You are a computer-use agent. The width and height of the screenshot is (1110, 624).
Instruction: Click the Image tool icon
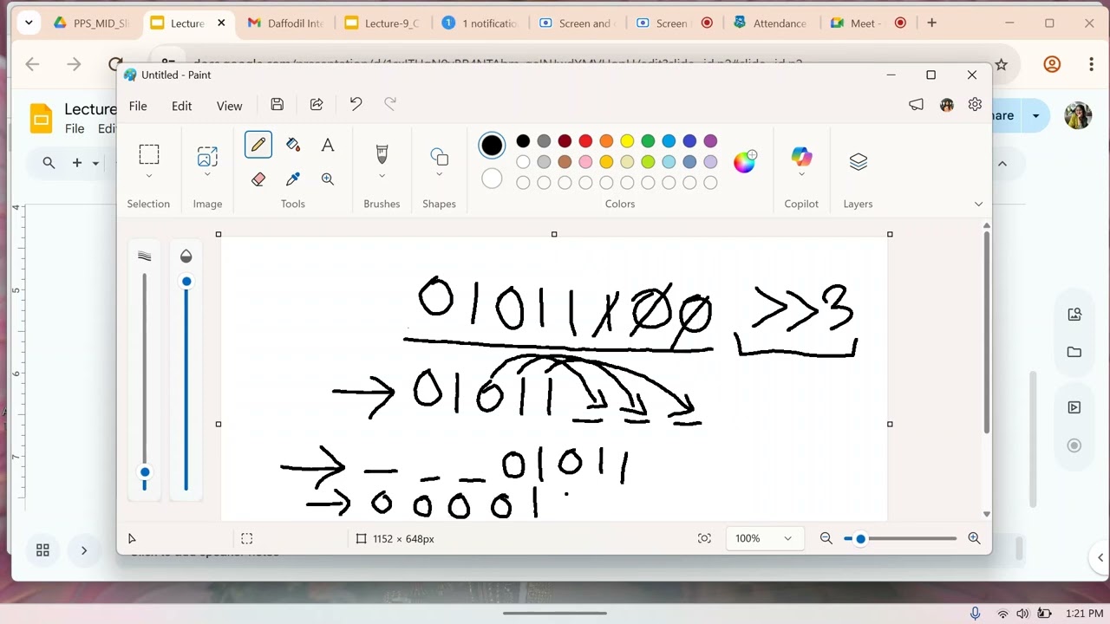coord(207,156)
